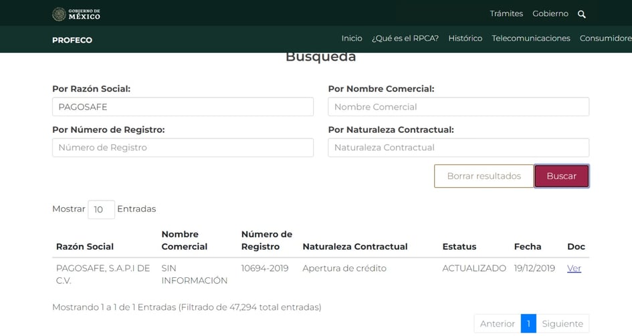632x336 pixels.
Task: Open the Histórico menu item
Action: coord(465,39)
